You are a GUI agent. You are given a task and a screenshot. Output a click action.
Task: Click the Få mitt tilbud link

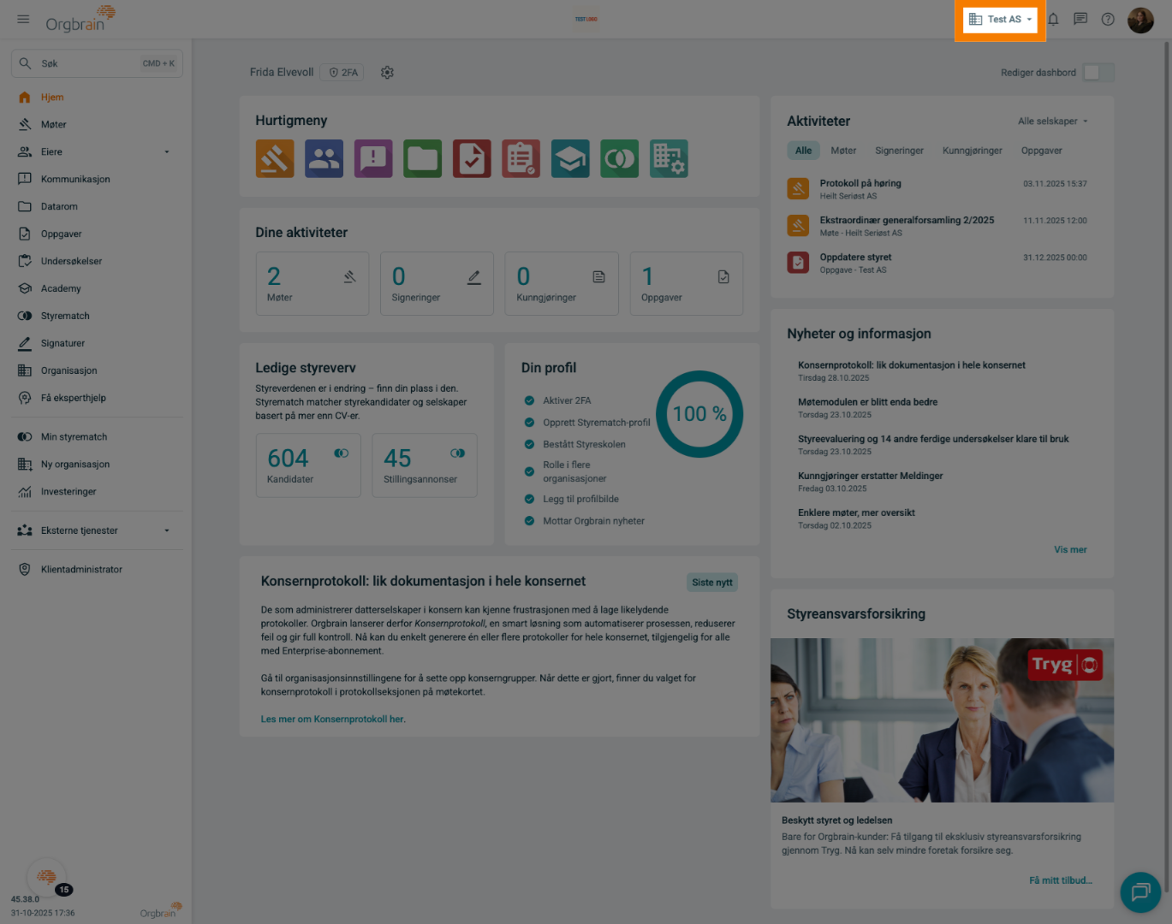(1060, 880)
